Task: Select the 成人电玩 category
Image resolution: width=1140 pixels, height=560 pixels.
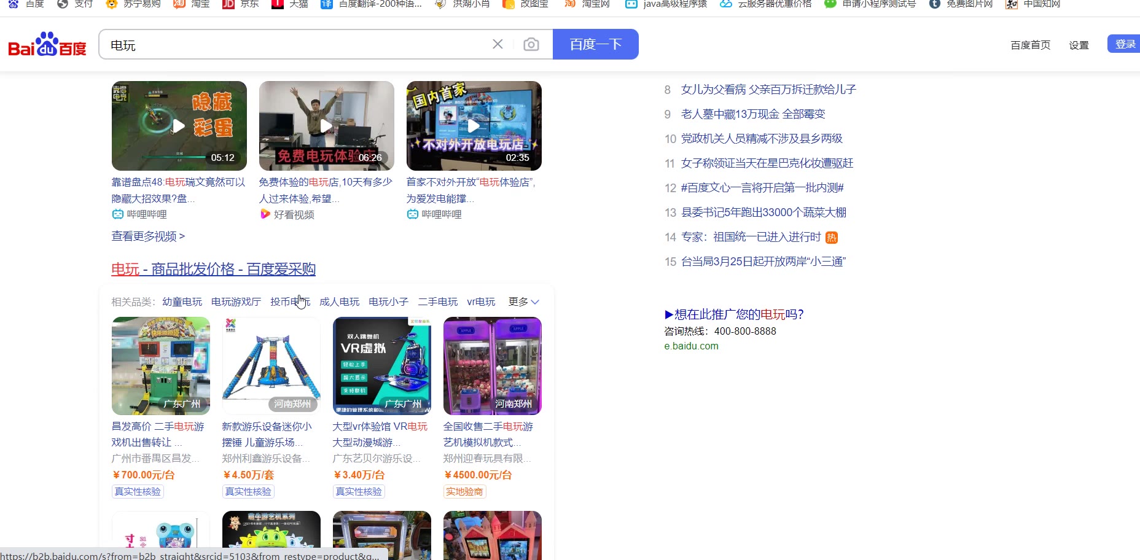Action: (x=339, y=301)
